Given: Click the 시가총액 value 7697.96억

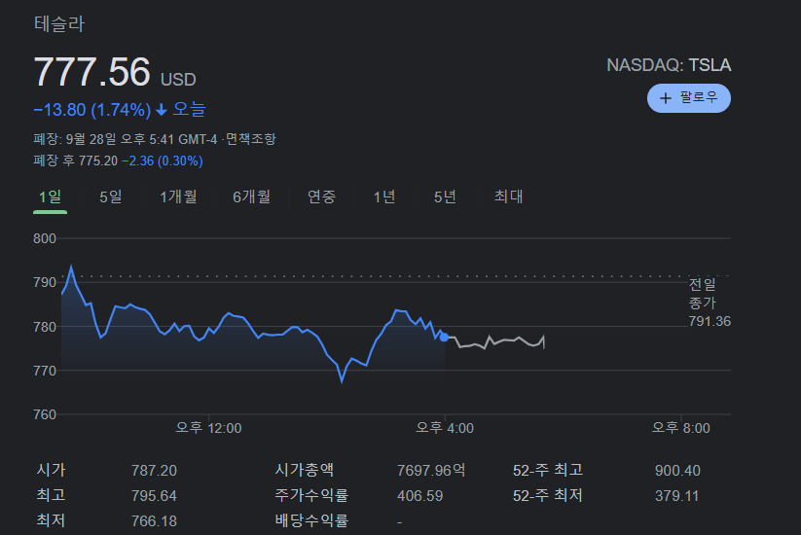Looking at the screenshot, I should 431,470.
